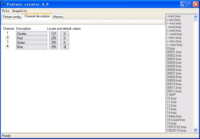Viewport: 200px width, 139px height.
Task: Open the File menu
Action: (x=5, y=11)
